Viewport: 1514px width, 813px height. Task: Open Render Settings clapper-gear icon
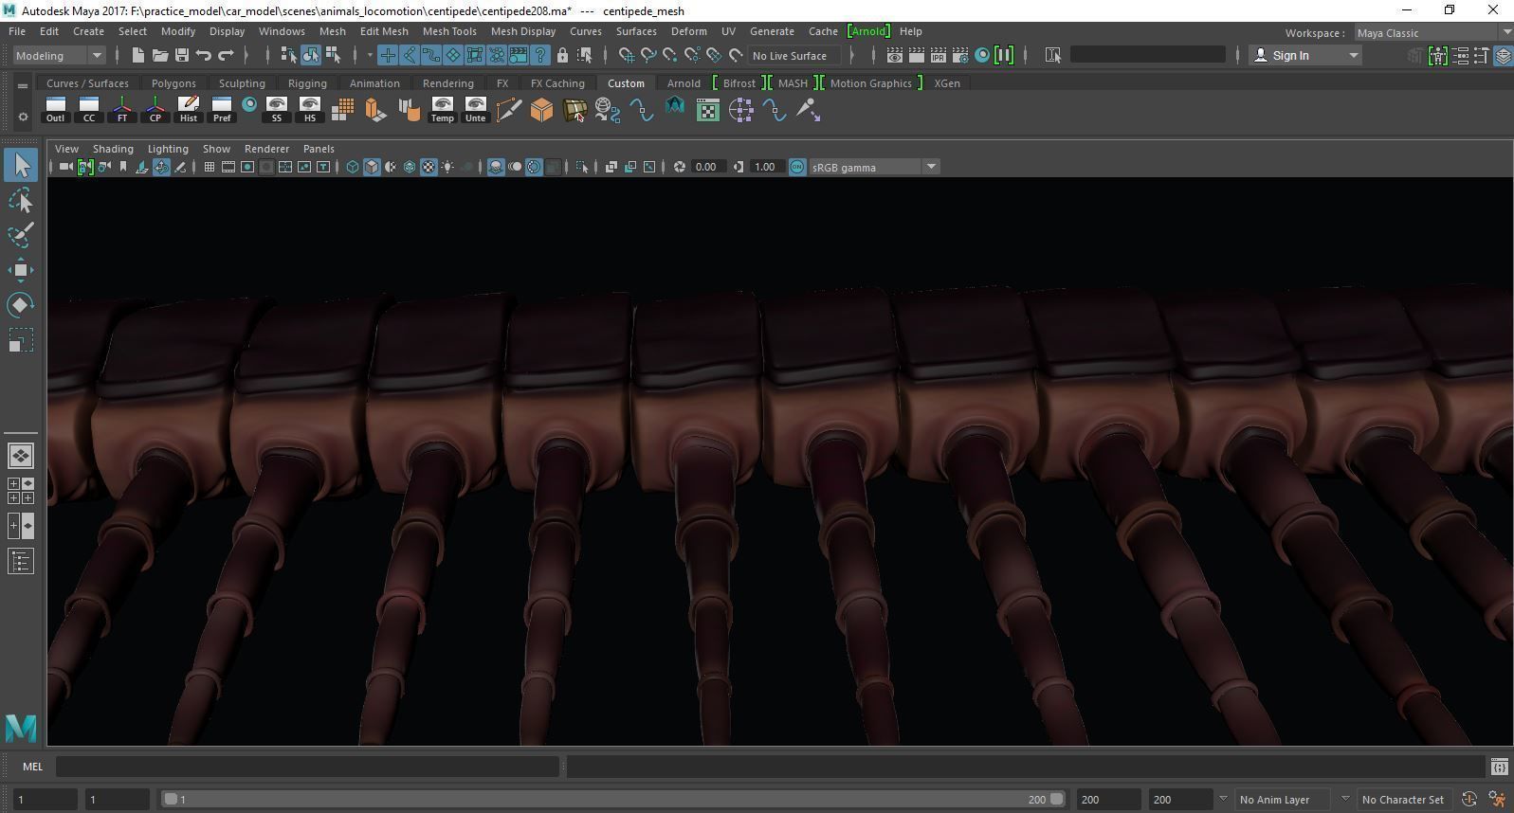click(x=960, y=55)
